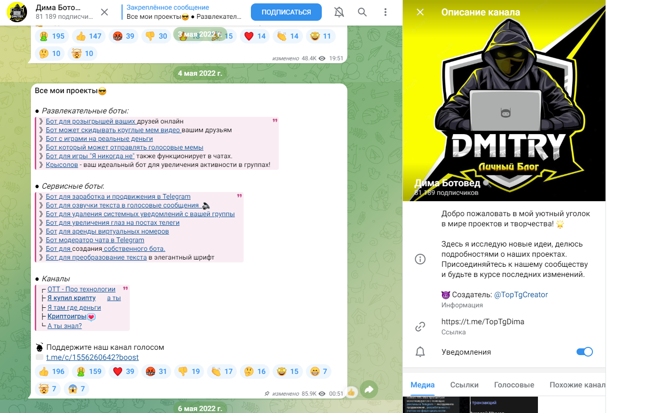Open the second media thumbnail with транзакций text
The width and height of the screenshot is (646, 413).
tap(504, 405)
